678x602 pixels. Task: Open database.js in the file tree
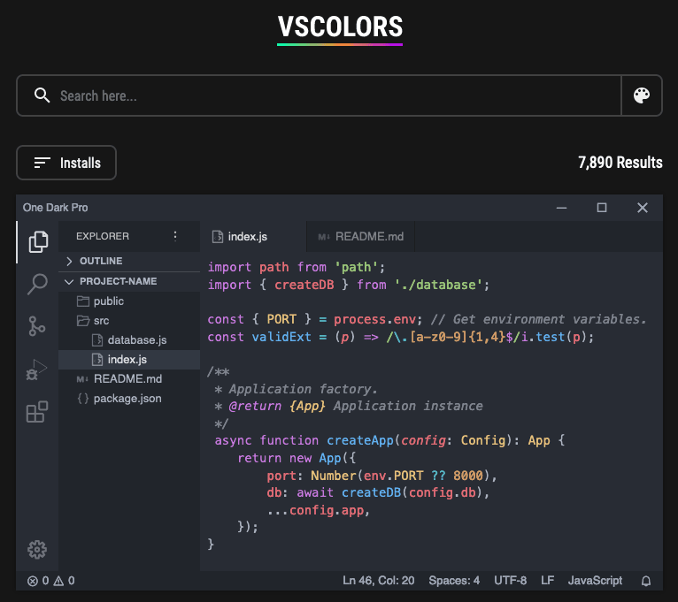[x=129, y=339]
